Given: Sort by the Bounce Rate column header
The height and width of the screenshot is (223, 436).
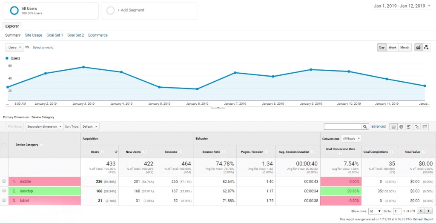Looking at the screenshot, I should pyautogui.click(x=211, y=152).
